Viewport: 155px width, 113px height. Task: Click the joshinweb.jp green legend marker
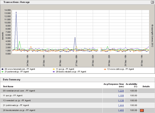click(x=2, y=72)
